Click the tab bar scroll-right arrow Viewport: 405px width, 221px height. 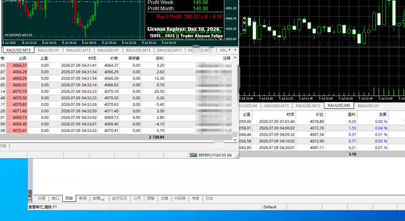[x=236, y=50]
